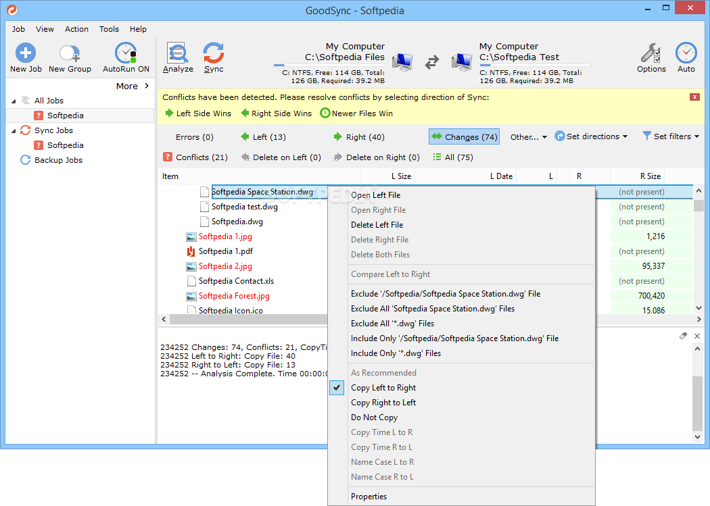
Task: Click log panel scrollbar up arrow
Action: (697, 349)
